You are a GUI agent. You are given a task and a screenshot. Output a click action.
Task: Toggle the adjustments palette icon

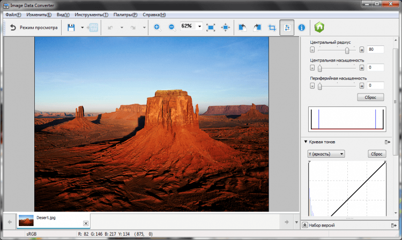click(287, 27)
